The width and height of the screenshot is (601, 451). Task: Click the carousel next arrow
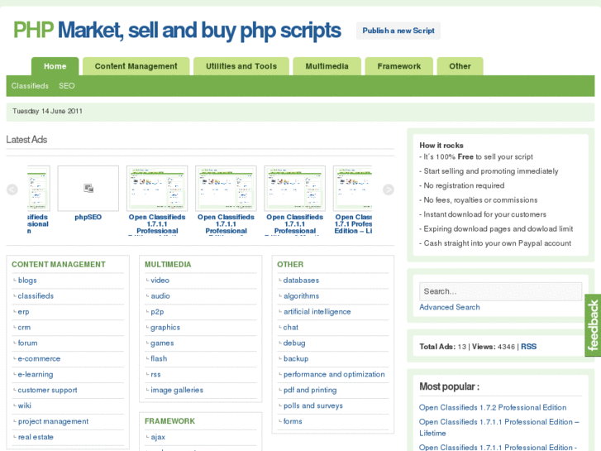389,190
